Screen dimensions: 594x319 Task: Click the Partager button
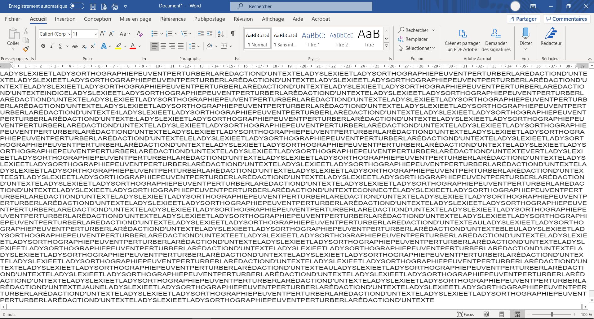pos(523,19)
